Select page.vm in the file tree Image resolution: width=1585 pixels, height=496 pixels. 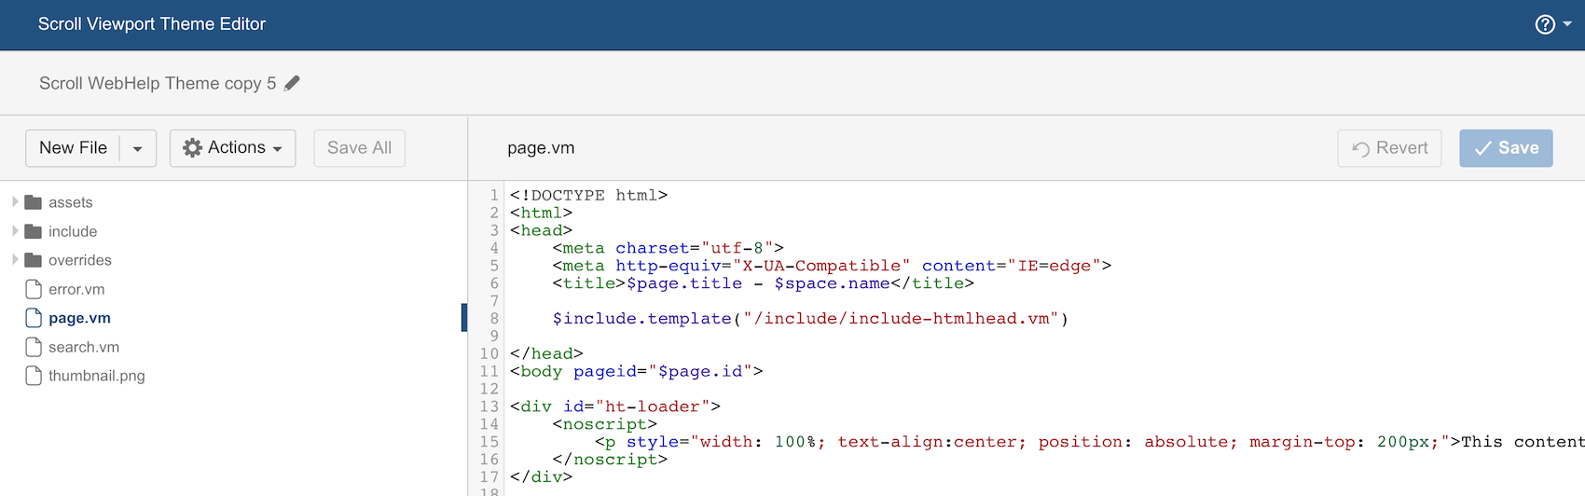79,318
